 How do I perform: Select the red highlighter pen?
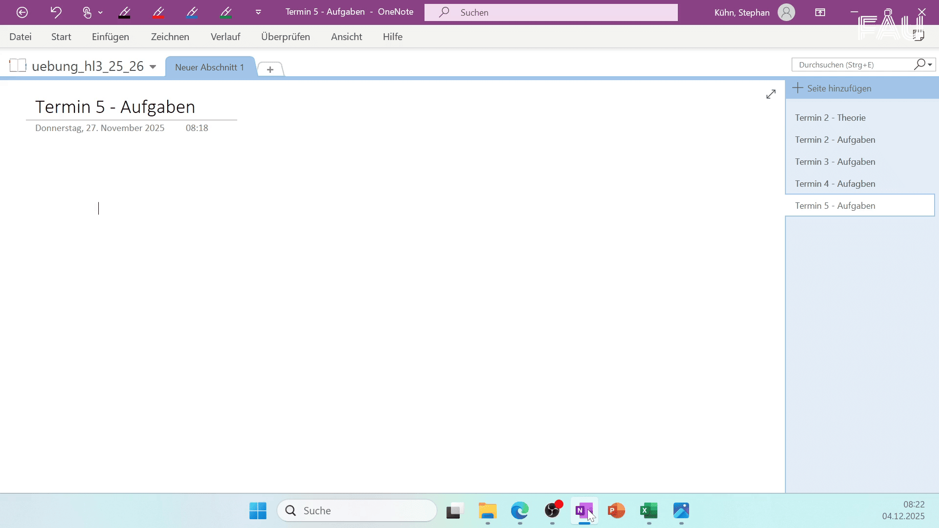point(158,12)
